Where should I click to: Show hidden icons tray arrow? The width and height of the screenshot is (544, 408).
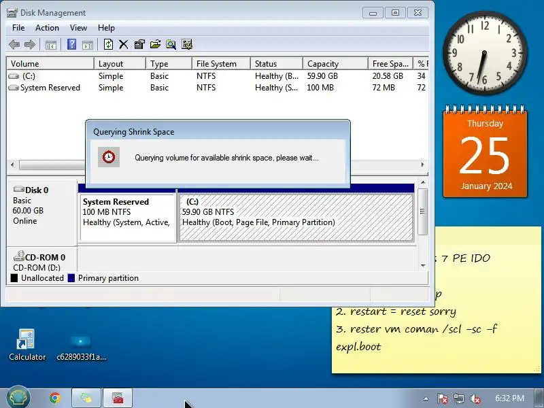[x=426, y=398]
